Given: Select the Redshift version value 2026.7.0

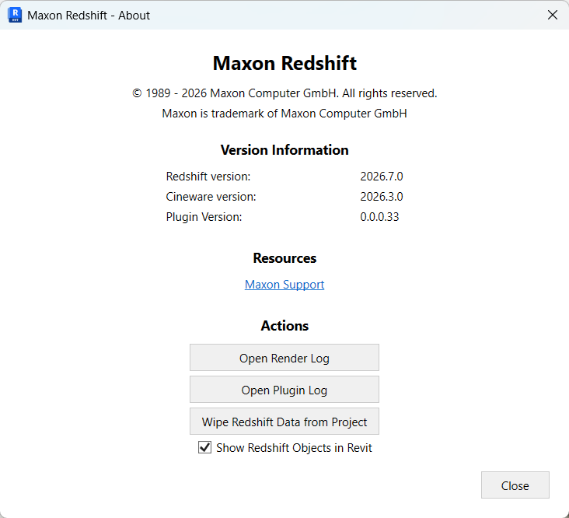Looking at the screenshot, I should point(382,177).
